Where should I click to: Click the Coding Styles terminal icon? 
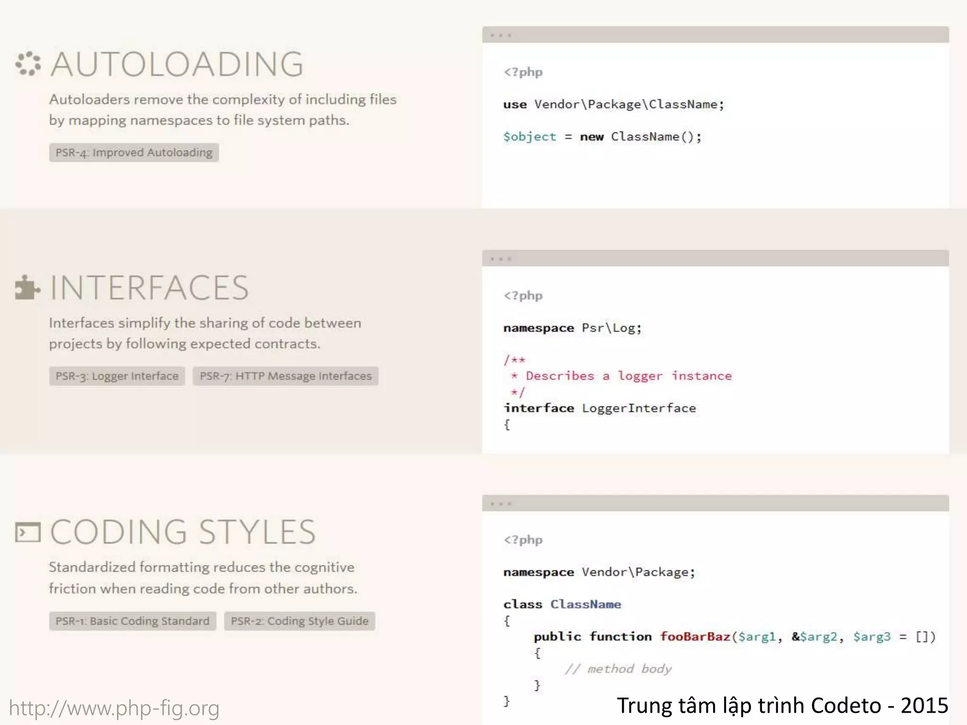click(28, 532)
